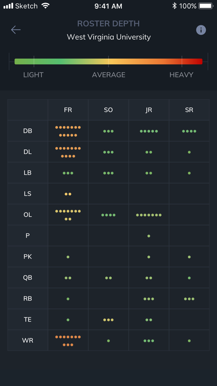Tap the DB position row label
Screen dimensions: 217x386
[x=28, y=131]
